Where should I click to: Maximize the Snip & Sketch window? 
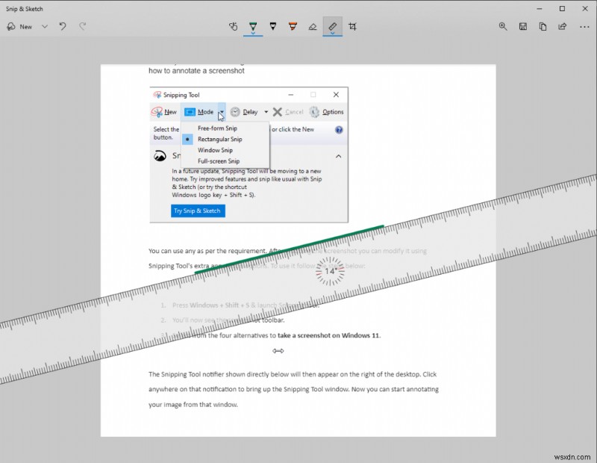[x=562, y=8]
